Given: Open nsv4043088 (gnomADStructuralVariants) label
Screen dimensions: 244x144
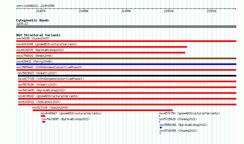Looking at the screenshot, I should 47,44.
